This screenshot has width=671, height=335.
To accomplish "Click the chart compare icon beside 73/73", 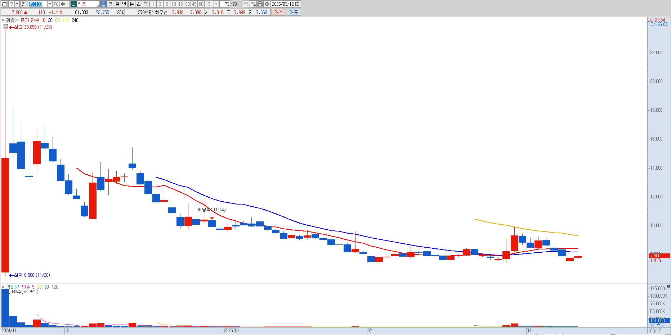I will (x=246, y=4).
